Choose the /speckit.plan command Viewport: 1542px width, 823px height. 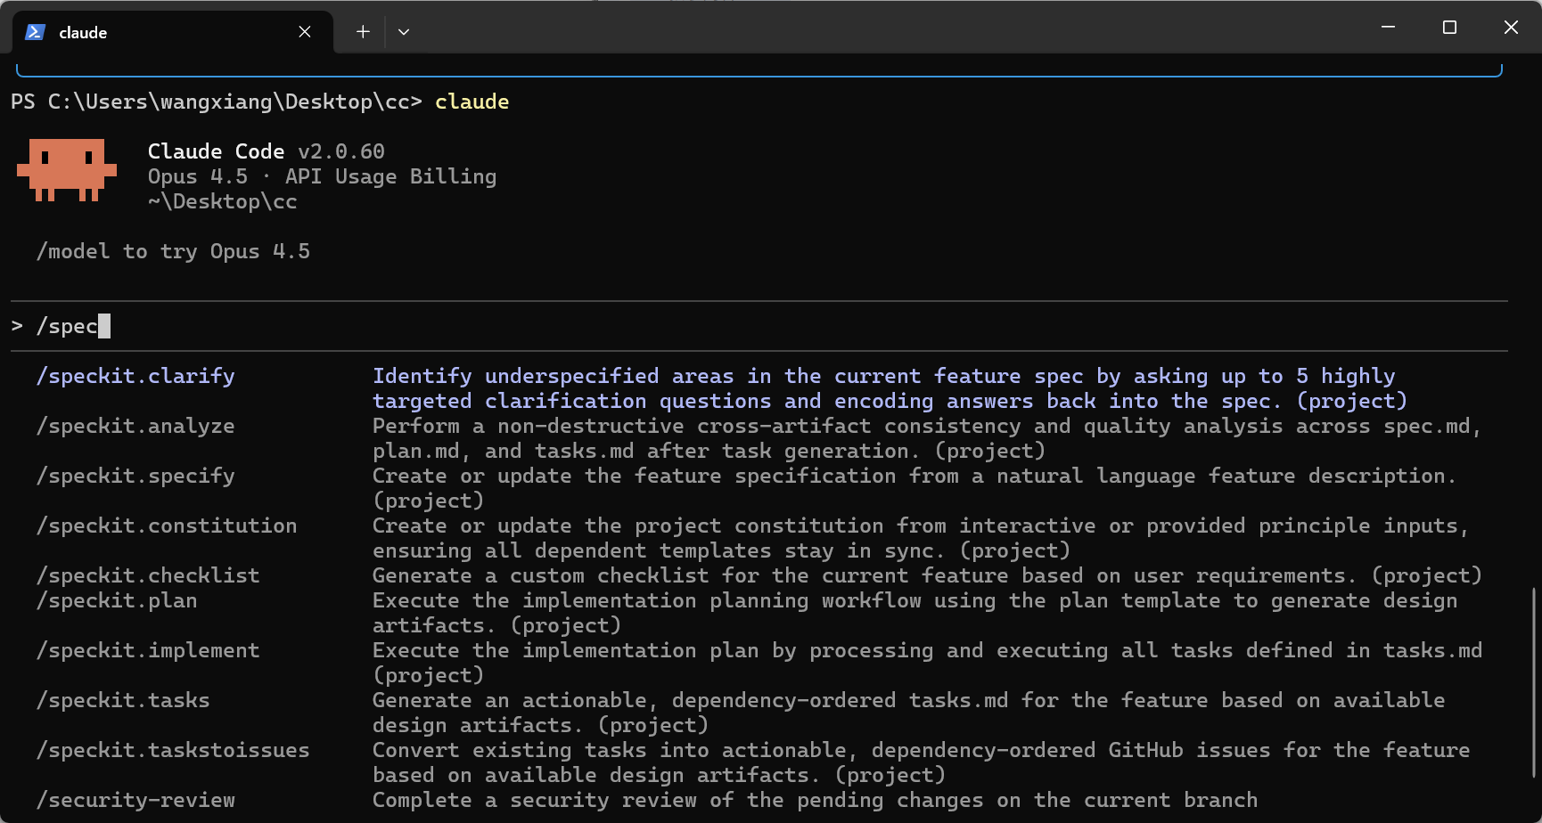117,600
